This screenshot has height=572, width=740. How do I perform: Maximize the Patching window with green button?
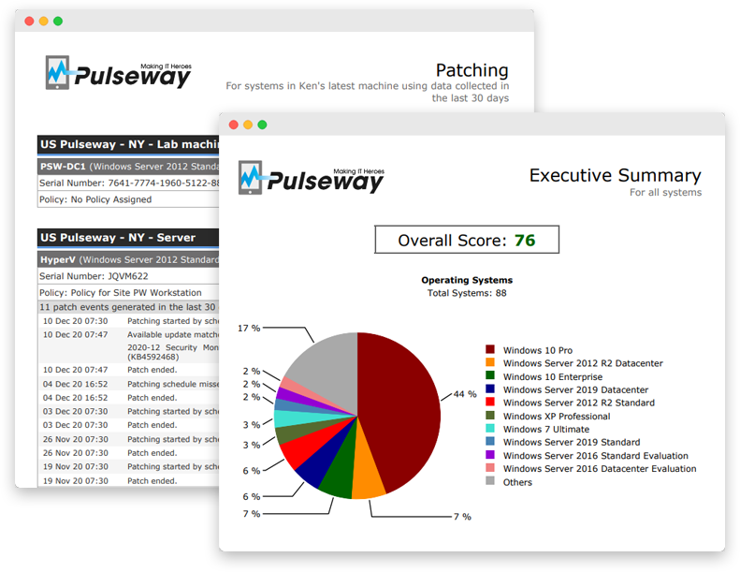click(58, 22)
